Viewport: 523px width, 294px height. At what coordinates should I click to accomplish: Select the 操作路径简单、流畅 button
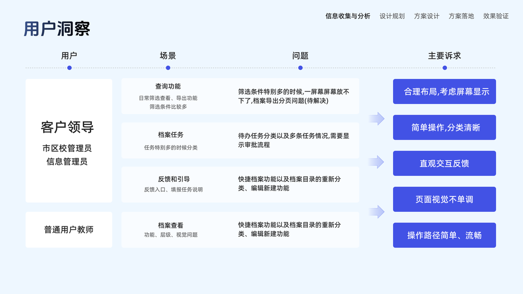[444, 235]
